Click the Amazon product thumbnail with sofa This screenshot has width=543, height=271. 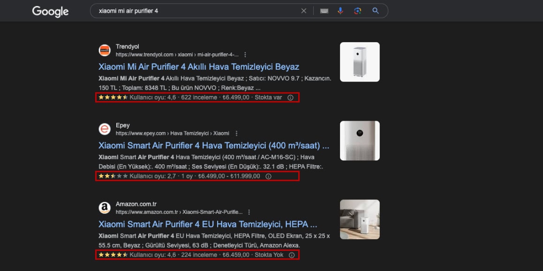coord(360,220)
